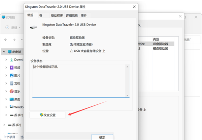Click the status box scroll up arrow

pos(127,67)
